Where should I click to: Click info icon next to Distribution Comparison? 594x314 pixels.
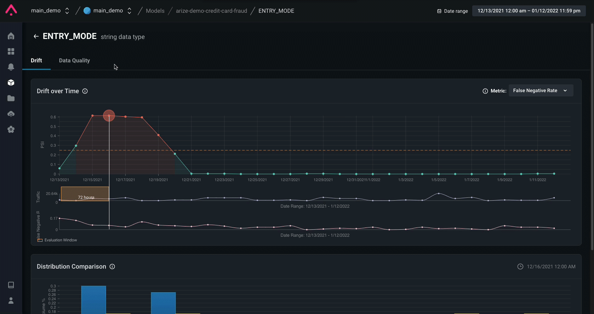coord(112,267)
